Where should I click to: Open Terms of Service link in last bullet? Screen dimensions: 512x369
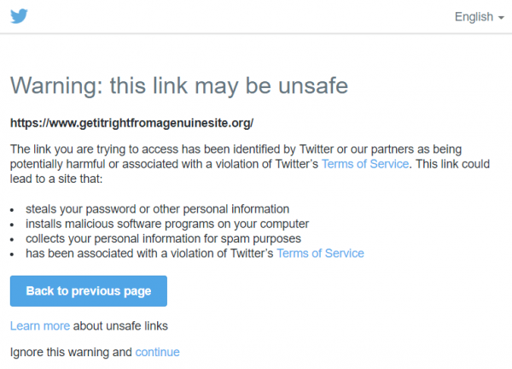point(320,254)
